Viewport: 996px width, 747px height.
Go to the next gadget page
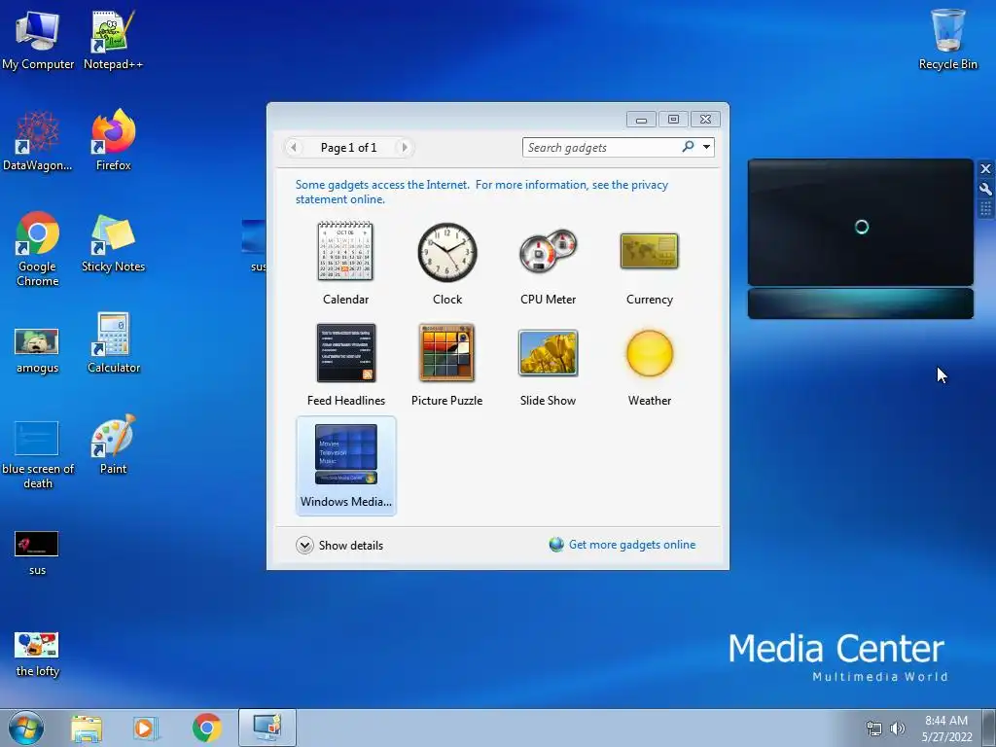click(404, 148)
